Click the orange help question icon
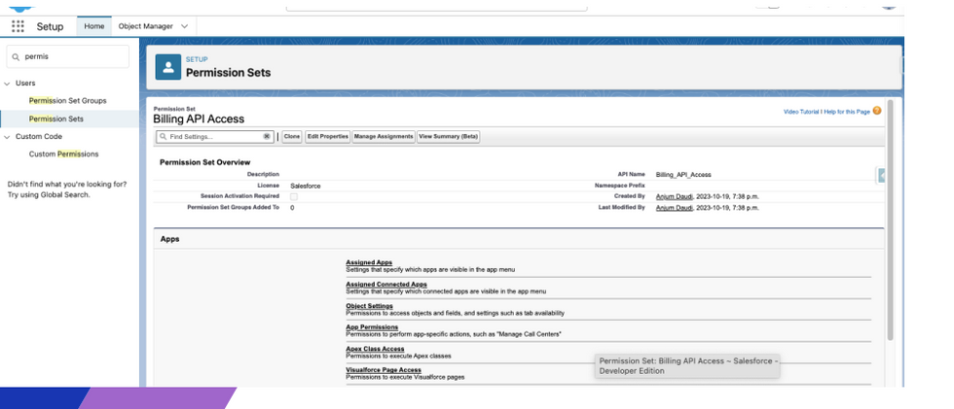The image size is (954, 409). [x=877, y=111]
